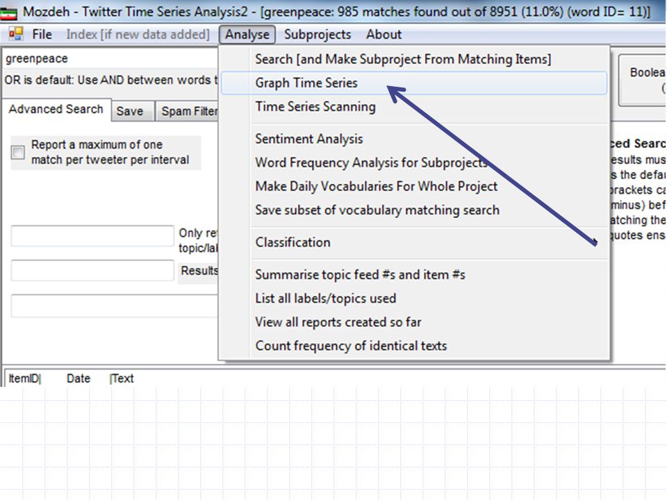Select Search [and Make Subproject From Matching Items]

[414, 59]
